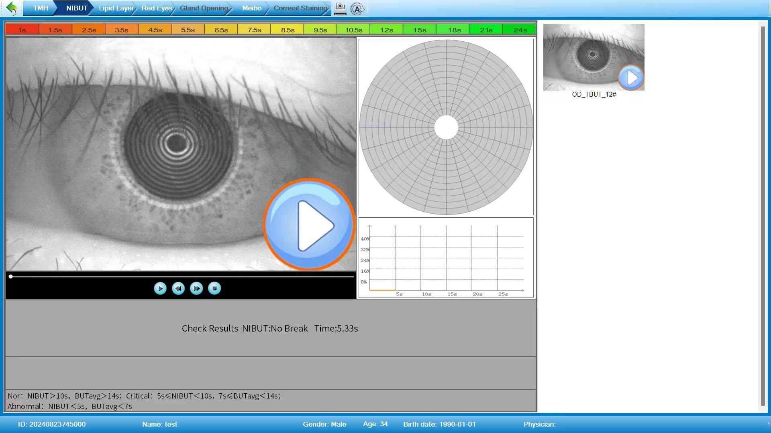Click the 24s green color scale swatch
This screenshot has width=771, height=433.
click(x=520, y=30)
